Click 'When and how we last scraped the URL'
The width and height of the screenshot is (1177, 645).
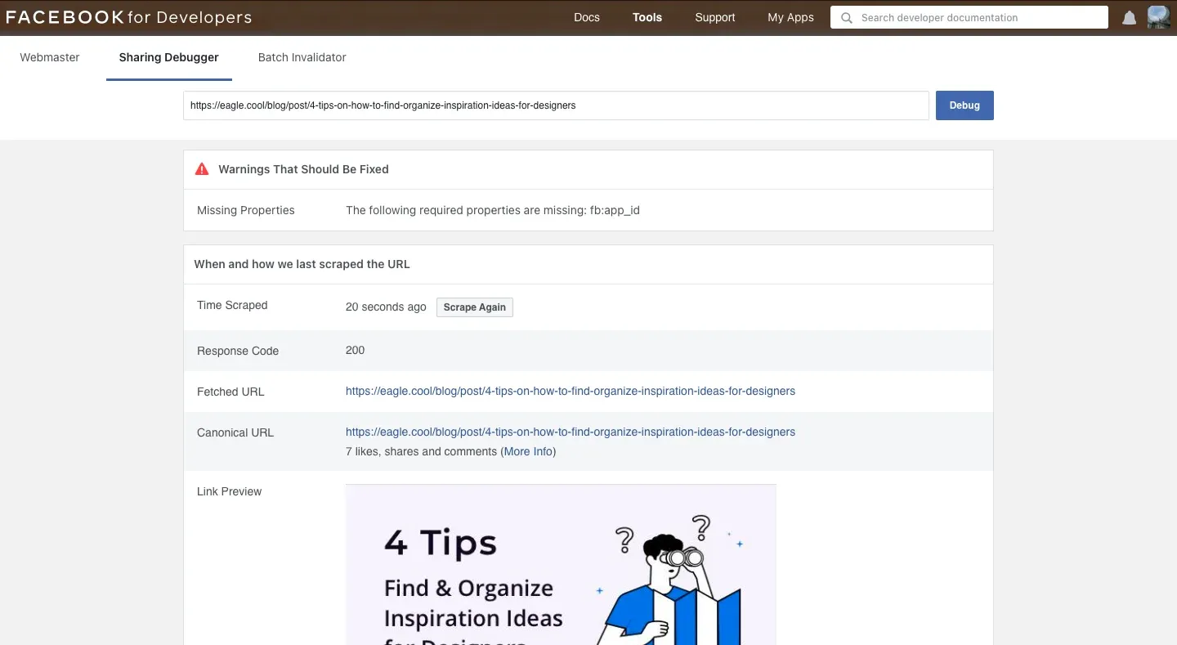(302, 264)
